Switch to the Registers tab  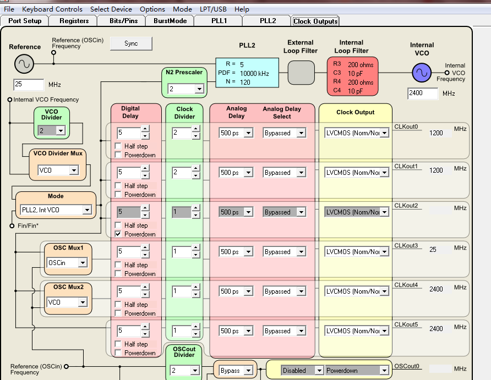pyautogui.click(x=73, y=21)
